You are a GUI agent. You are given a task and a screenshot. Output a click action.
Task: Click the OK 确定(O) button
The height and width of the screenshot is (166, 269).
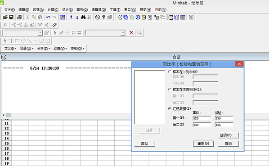[x=203, y=144]
